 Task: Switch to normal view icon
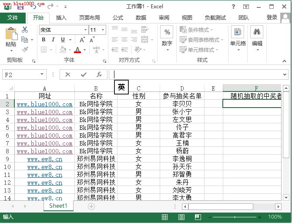[164, 217]
